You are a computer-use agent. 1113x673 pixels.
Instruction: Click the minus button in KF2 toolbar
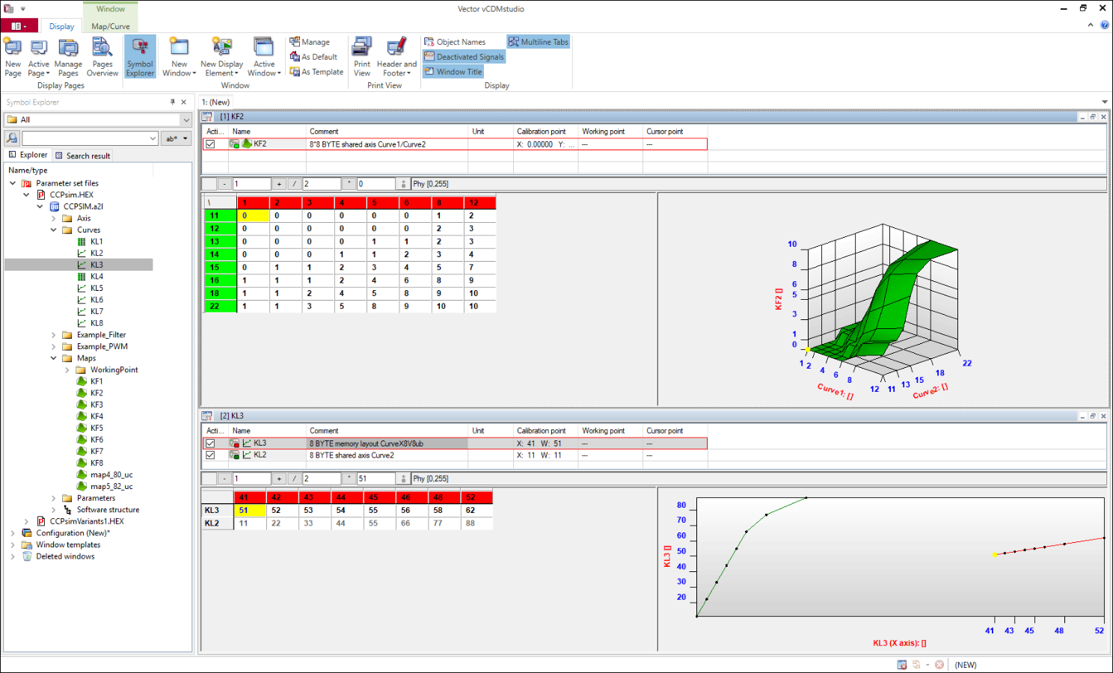[224, 184]
